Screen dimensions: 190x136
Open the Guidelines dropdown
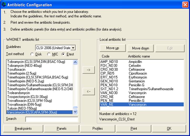tap(73, 48)
